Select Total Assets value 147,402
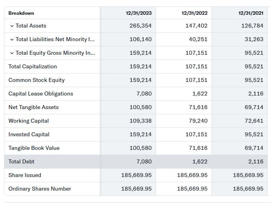 click(196, 26)
